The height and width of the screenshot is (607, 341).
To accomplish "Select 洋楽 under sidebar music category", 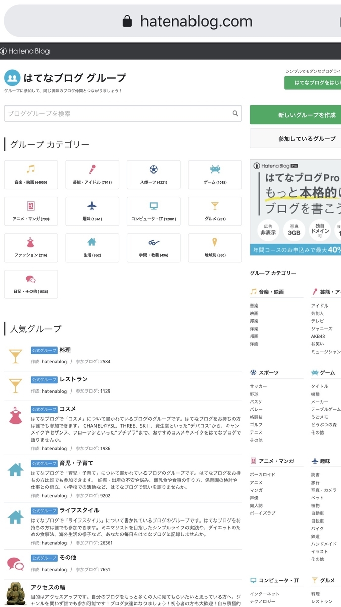I will [254, 329].
